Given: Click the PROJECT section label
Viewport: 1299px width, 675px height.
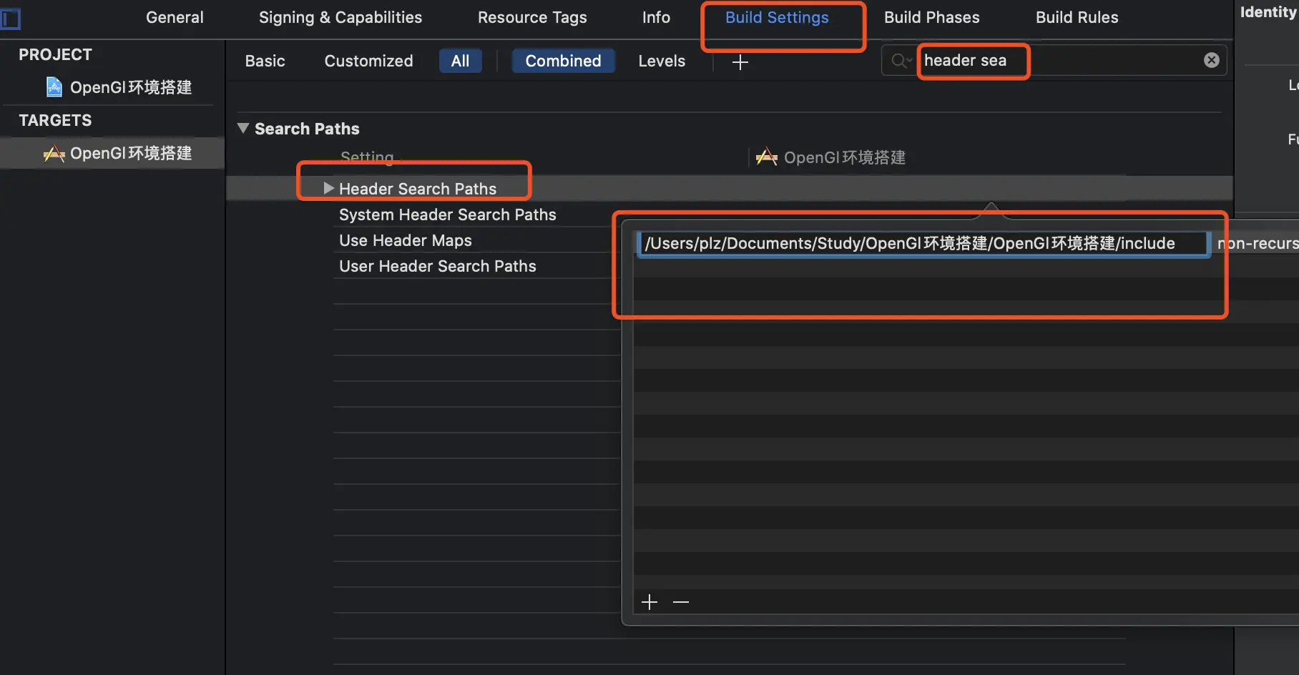Looking at the screenshot, I should pyautogui.click(x=55, y=54).
